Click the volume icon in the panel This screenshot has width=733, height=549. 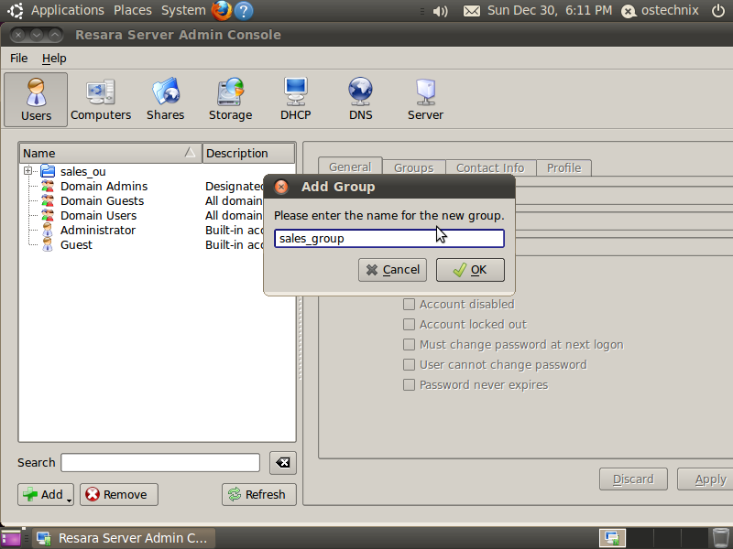pyautogui.click(x=440, y=11)
